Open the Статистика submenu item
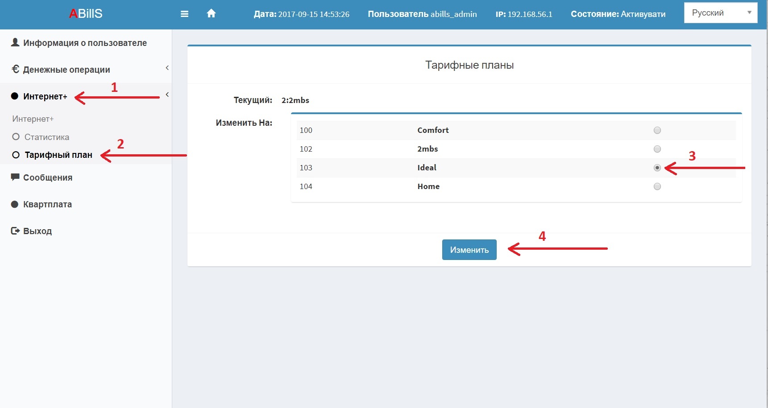Viewport: 768px width, 408px height. tap(46, 137)
